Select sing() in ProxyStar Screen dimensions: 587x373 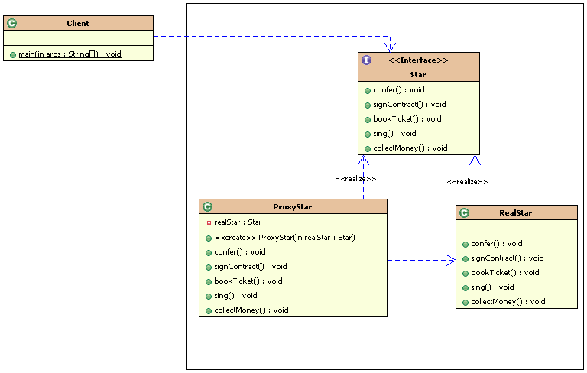point(235,296)
